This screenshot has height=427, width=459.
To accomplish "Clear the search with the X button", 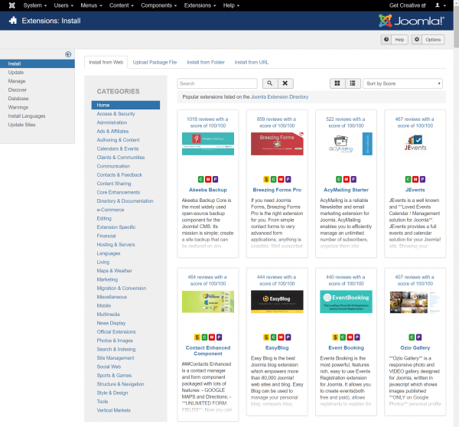I will 285,83.
